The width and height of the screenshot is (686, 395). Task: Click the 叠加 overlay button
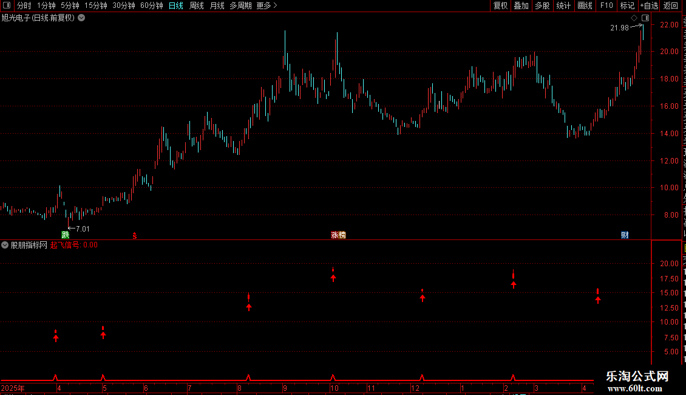click(x=521, y=5)
